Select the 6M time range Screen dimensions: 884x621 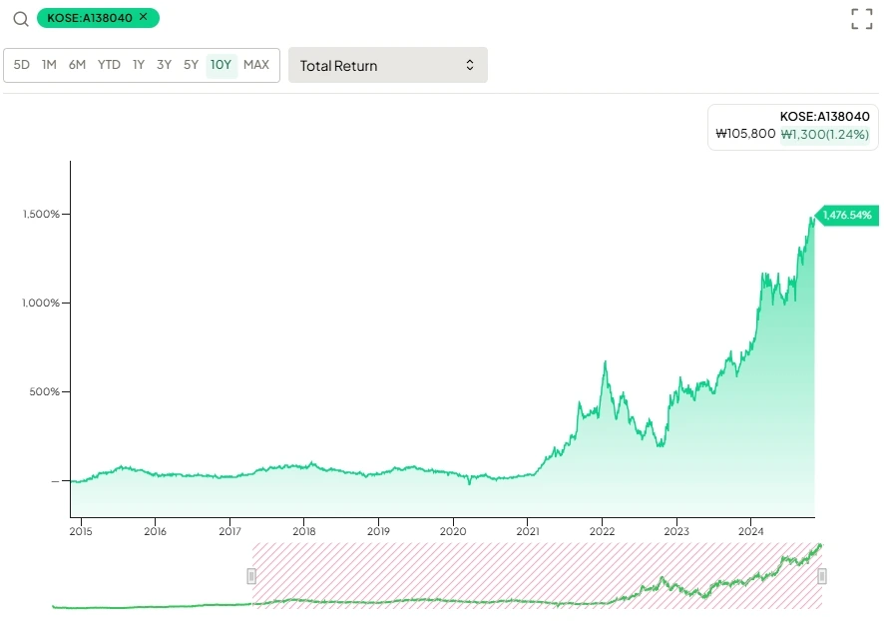[77, 65]
